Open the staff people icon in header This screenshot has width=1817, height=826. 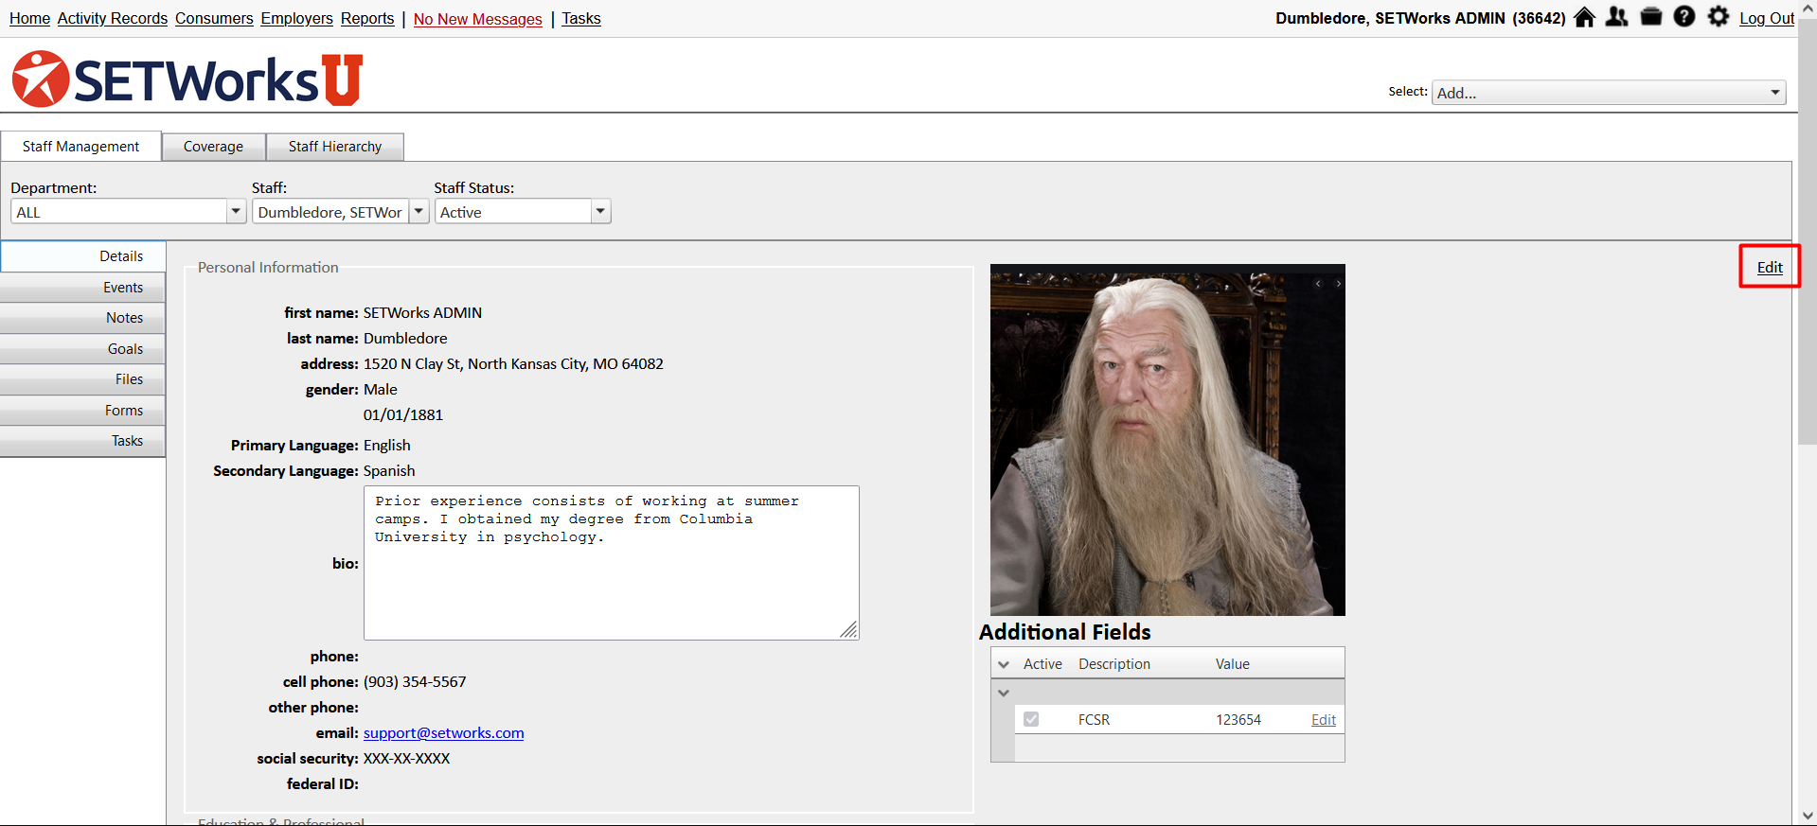pos(1617,17)
